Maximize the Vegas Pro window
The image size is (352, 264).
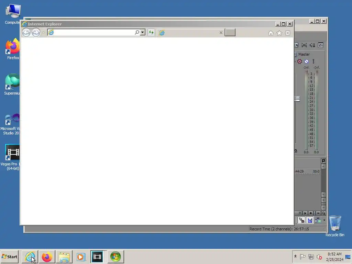[x=317, y=21]
